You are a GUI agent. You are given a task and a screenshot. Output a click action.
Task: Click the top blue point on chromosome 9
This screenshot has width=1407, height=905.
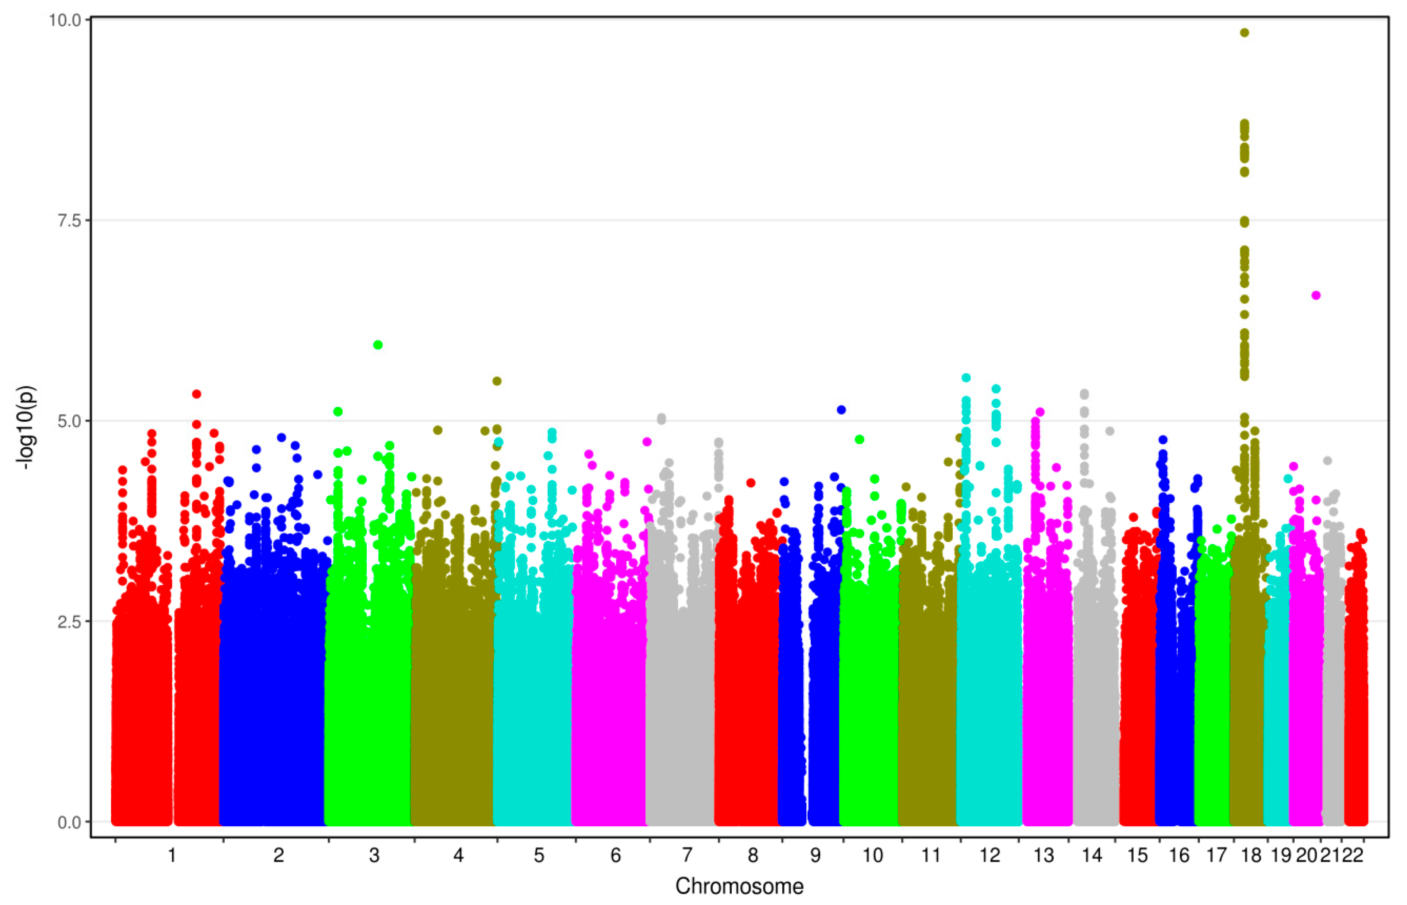click(841, 410)
